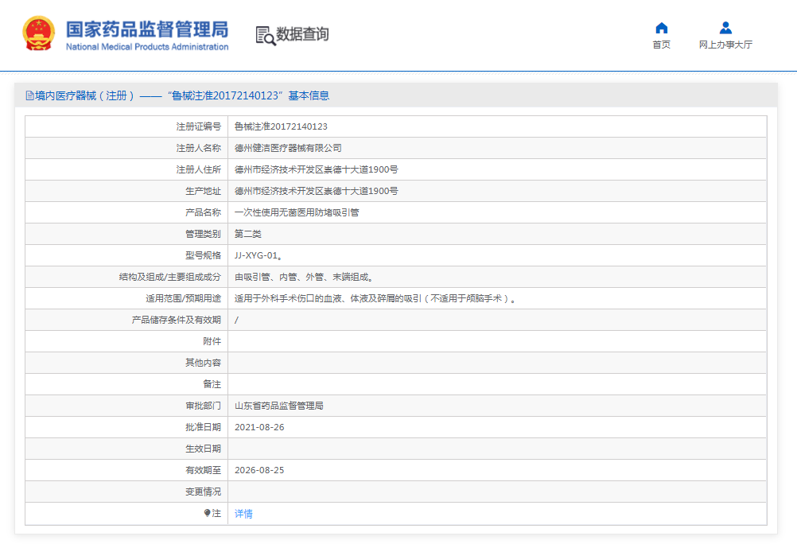
Task: Click registration number 鲁械注准20172140123 cell
Action: pyautogui.click(x=281, y=126)
